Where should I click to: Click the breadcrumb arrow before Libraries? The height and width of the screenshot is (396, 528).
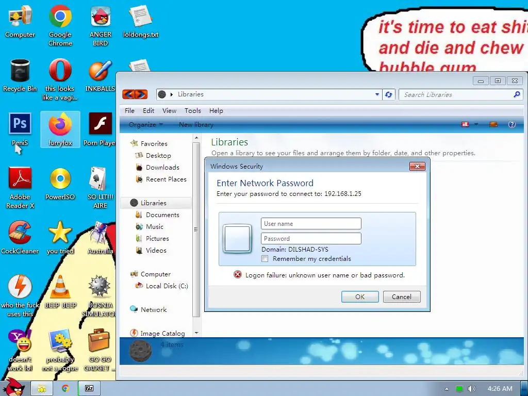[171, 95]
